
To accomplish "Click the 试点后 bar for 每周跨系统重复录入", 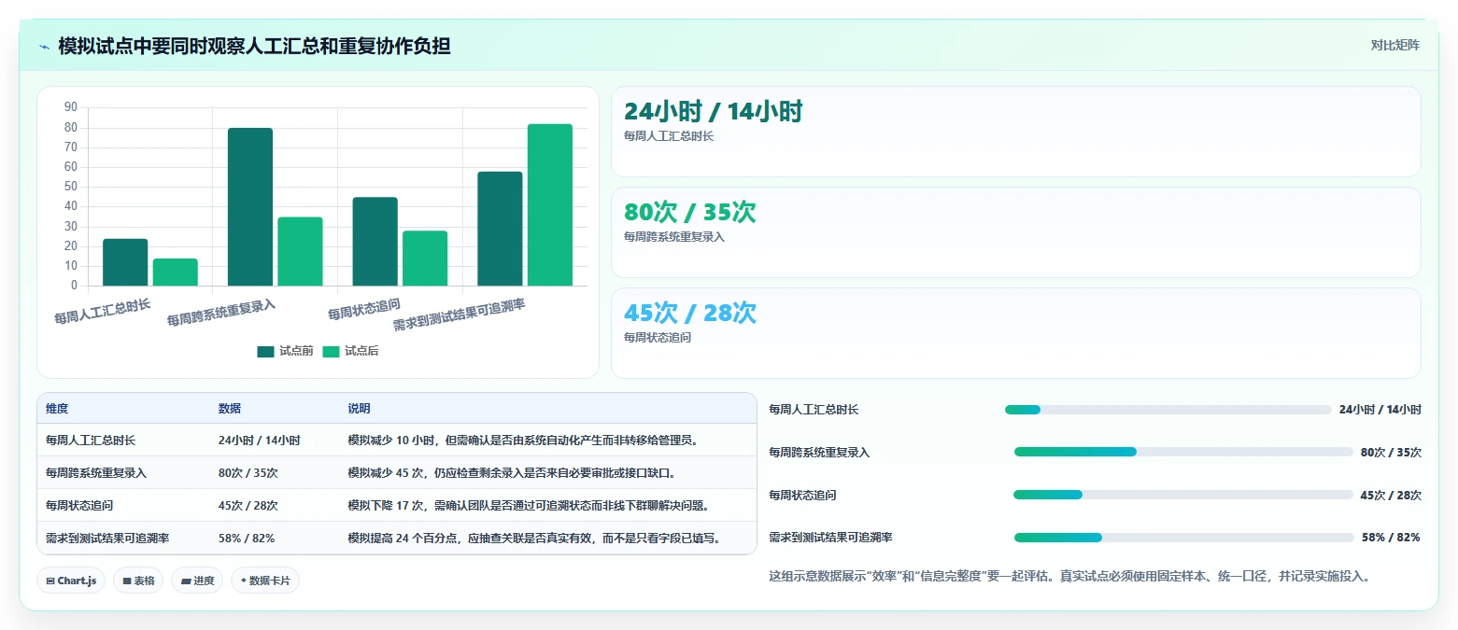I will click(x=300, y=251).
